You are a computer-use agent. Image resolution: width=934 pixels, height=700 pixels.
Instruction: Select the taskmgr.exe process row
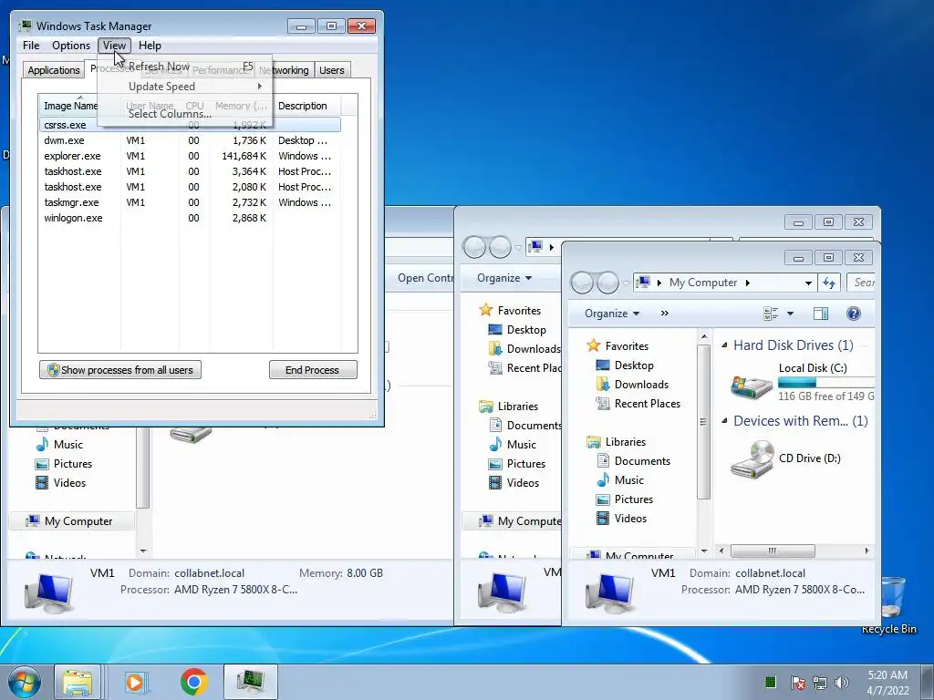(191, 202)
